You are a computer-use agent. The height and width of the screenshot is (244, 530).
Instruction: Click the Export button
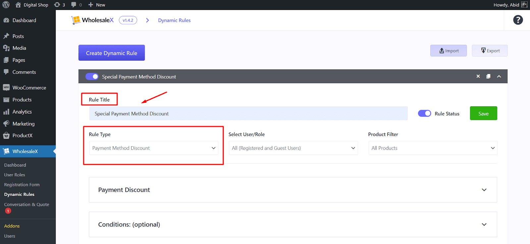(490, 50)
